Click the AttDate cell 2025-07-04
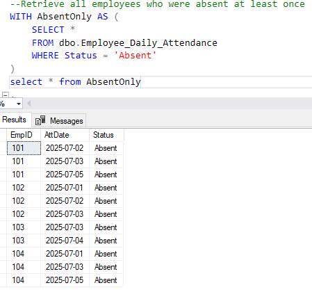 tap(65, 241)
